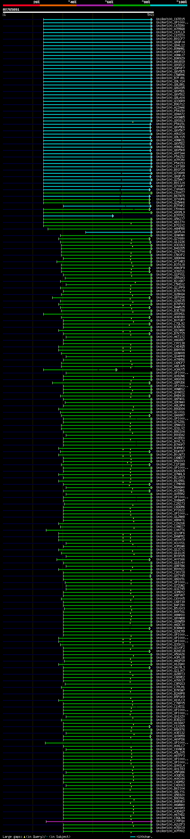
Task: Click hit label UniRef100_Q5K277
Action: click(170, 219)
